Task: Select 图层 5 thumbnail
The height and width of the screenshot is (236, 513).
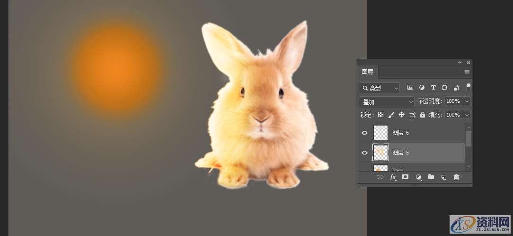Action: click(380, 153)
